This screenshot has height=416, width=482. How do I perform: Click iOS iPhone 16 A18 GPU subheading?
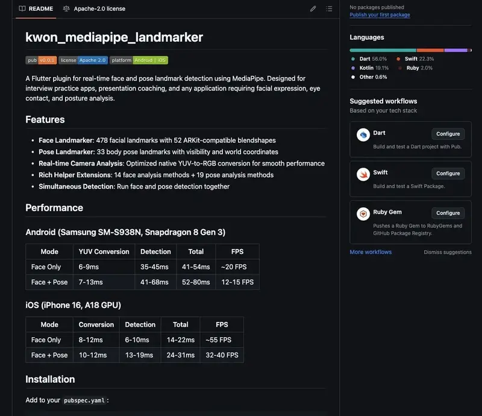point(73,305)
